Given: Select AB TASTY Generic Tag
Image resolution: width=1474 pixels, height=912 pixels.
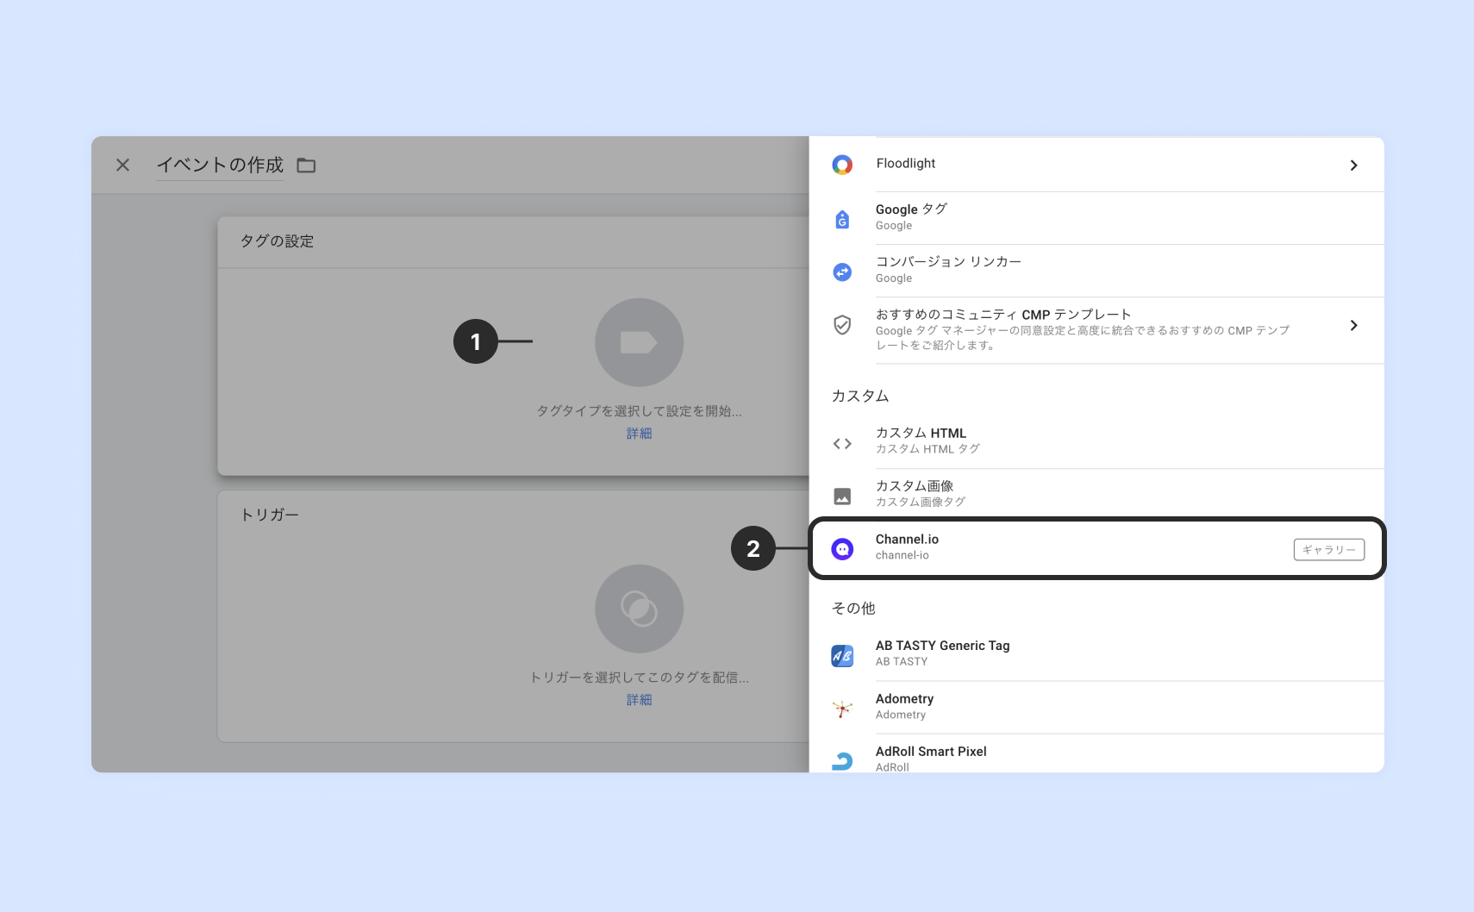Looking at the screenshot, I should click(1096, 654).
